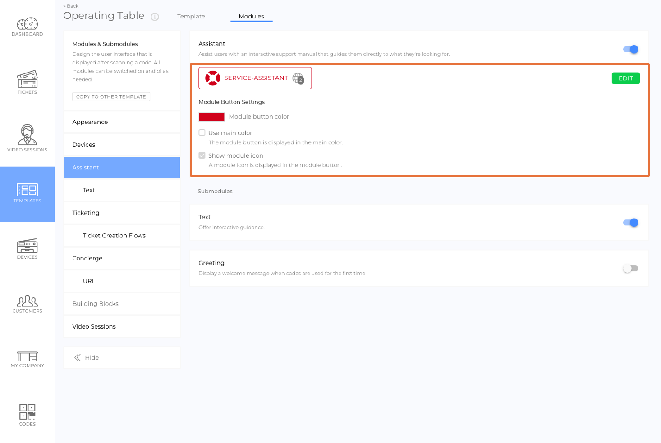The width and height of the screenshot is (661, 443).
Task: Click COPY TO OTHER TEMPLATE
Action: 111,96
